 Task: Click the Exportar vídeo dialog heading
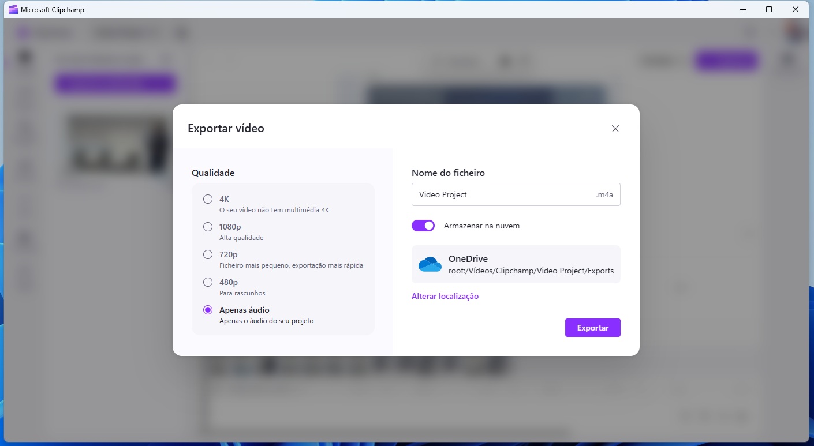(226, 128)
